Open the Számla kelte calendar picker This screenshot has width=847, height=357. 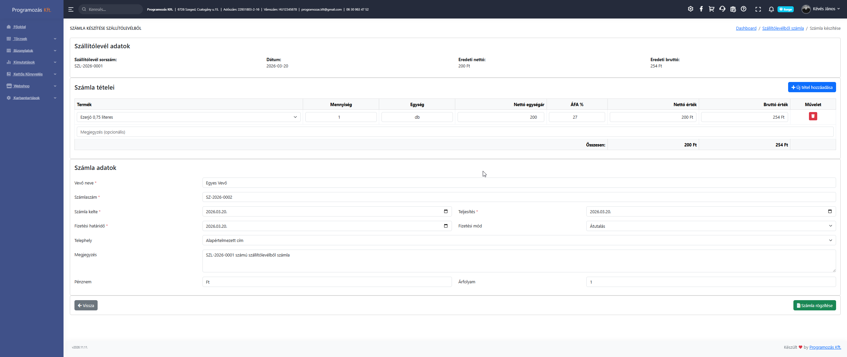point(446,212)
